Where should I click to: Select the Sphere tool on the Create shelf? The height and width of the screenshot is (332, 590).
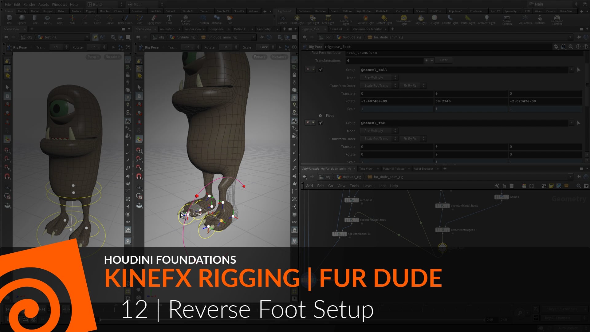tap(22, 19)
